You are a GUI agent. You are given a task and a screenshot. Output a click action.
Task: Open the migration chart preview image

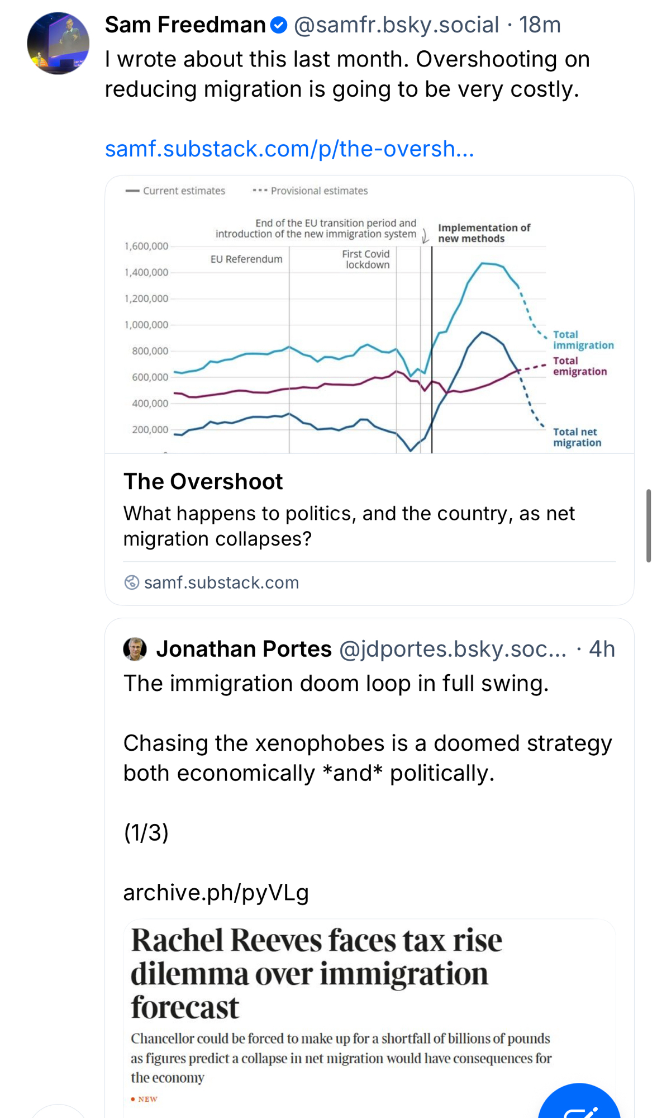point(369,315)
